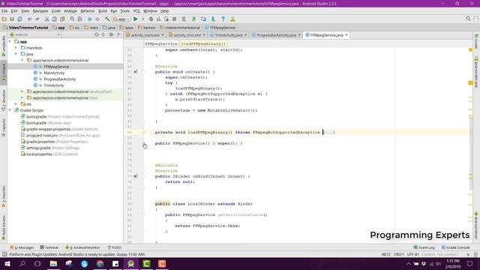Open local.properties file
The image size is (480, 270).
[x=39, y=154]
